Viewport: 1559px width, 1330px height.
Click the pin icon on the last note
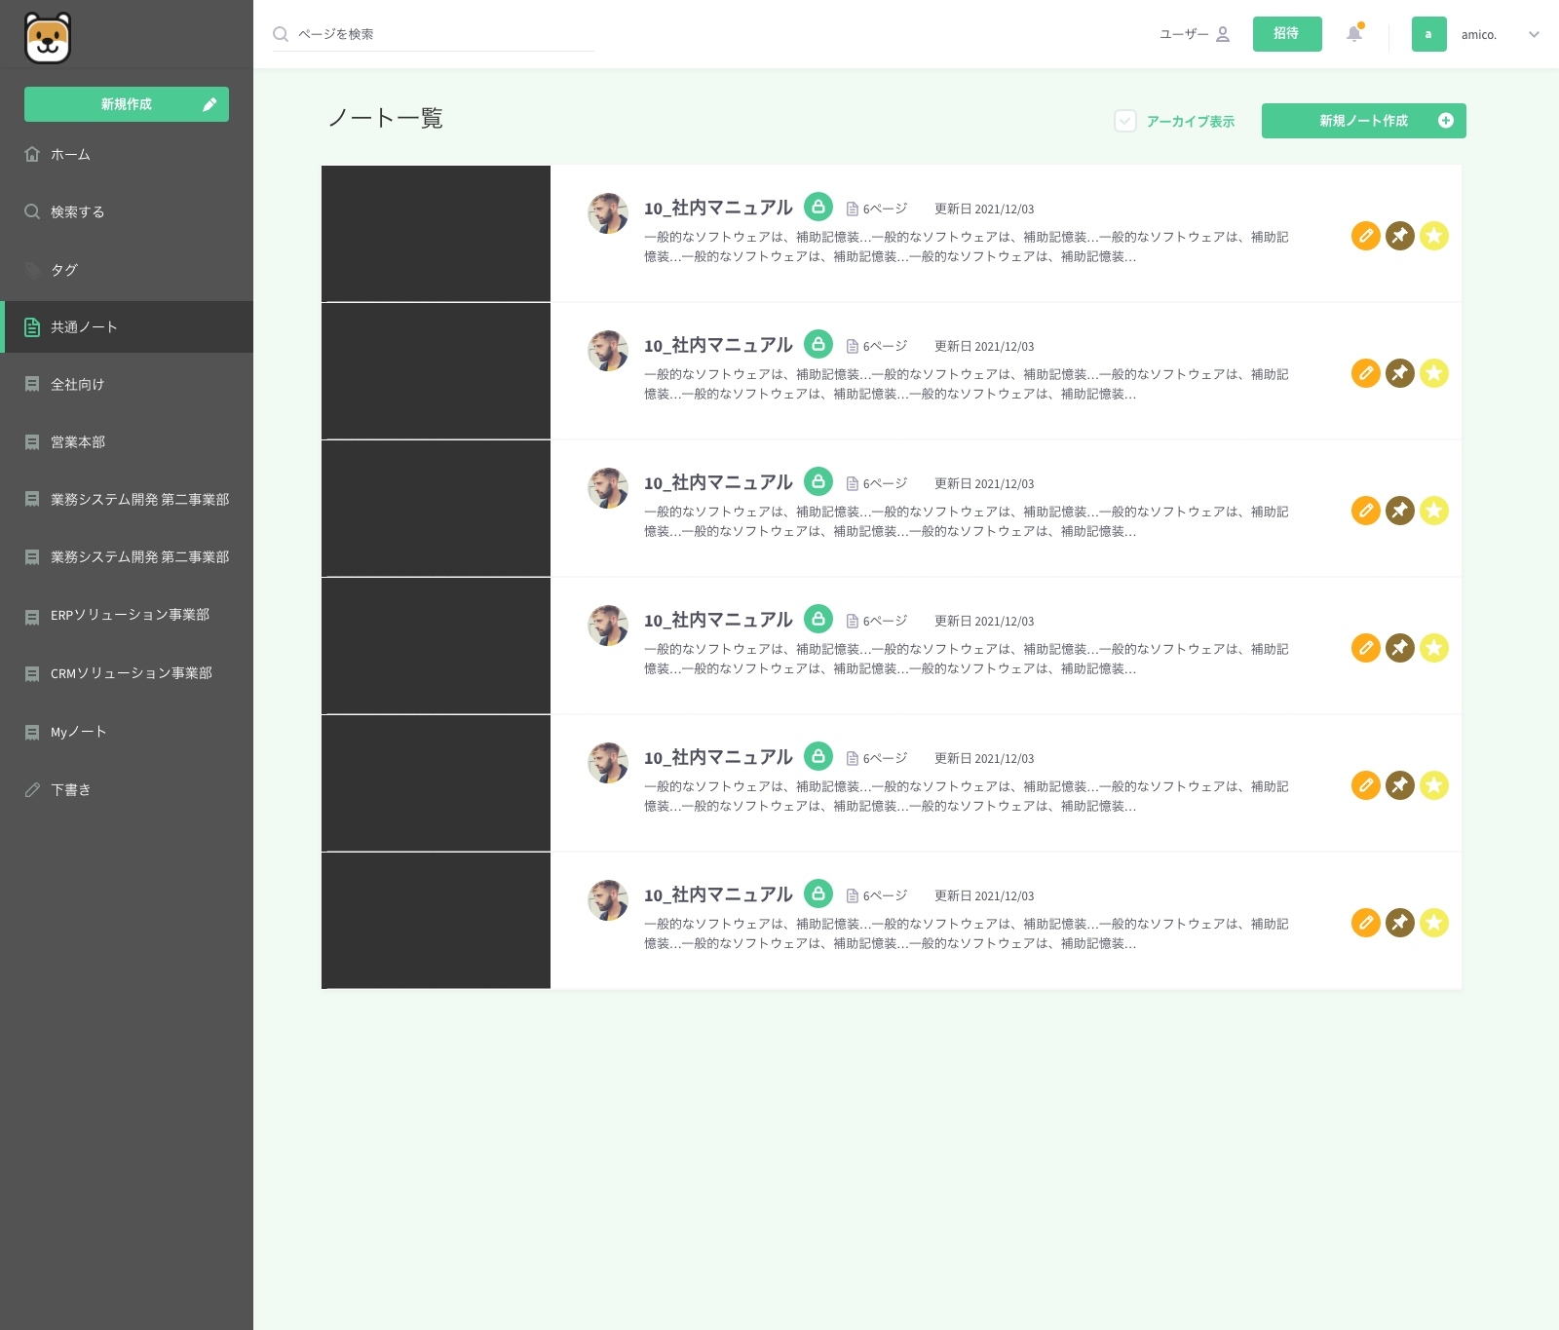pyautogui.click(x=1399, y=923)
